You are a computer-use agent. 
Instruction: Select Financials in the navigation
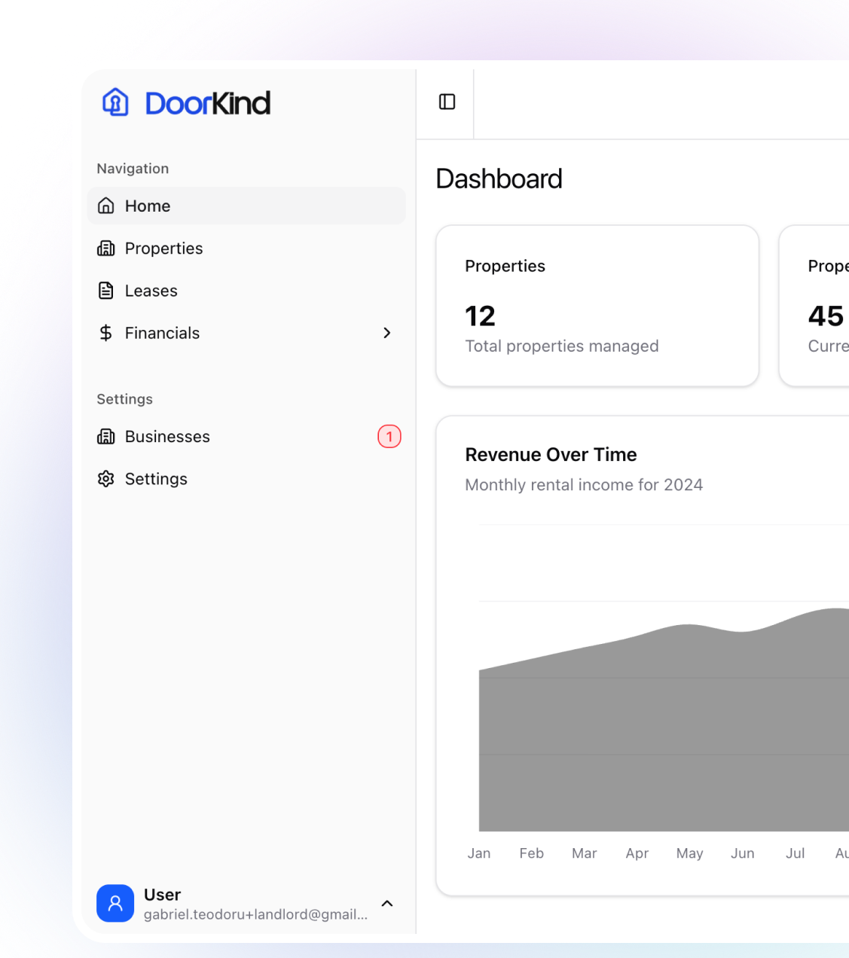246,332
